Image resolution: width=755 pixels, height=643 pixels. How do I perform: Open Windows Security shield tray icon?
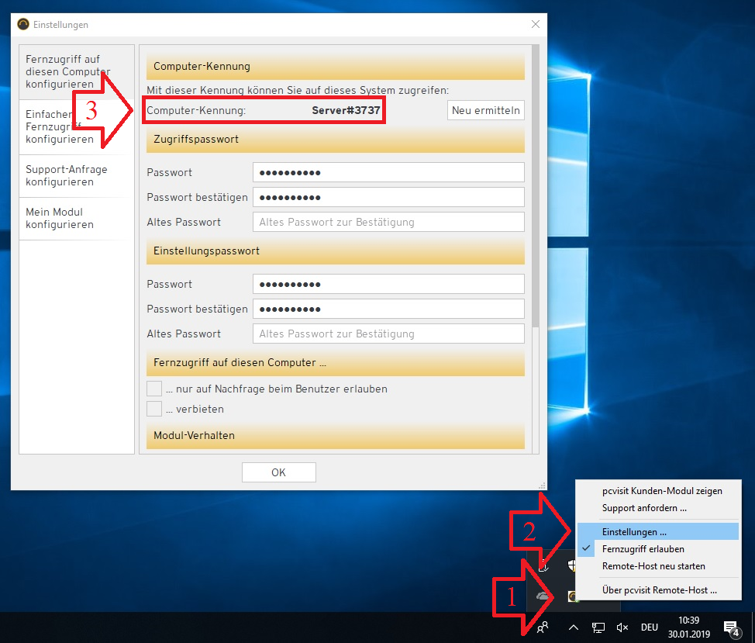coord(571,566)
